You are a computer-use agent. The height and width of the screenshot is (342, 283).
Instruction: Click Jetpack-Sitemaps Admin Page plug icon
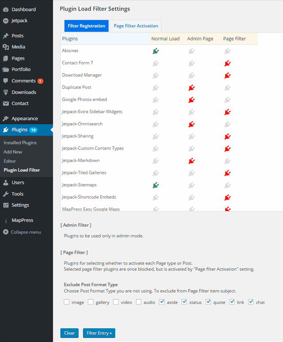191,186
